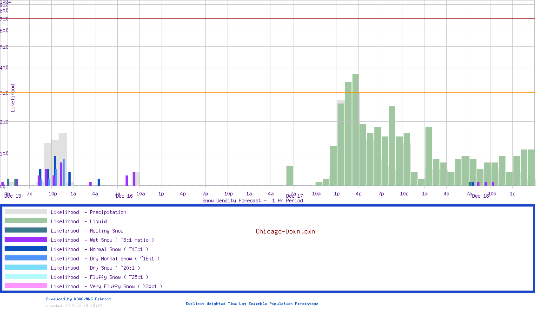This screenshot has width=558, height=311.
Task: Click the purple Wet Snow swatch
Action: [26, 240]
